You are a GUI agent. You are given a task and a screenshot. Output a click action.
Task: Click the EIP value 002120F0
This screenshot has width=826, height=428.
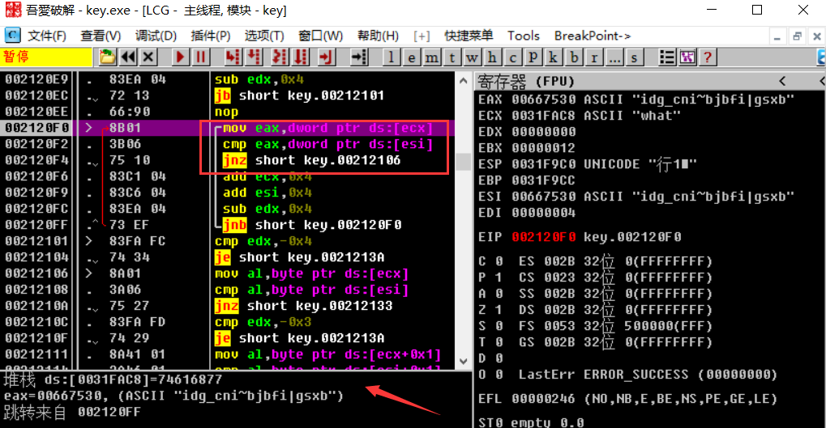tap(544, 236)
